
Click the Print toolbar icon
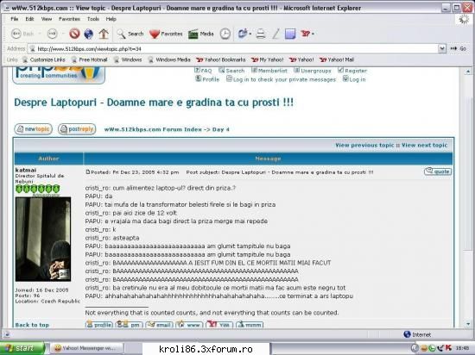coord(261,34)
